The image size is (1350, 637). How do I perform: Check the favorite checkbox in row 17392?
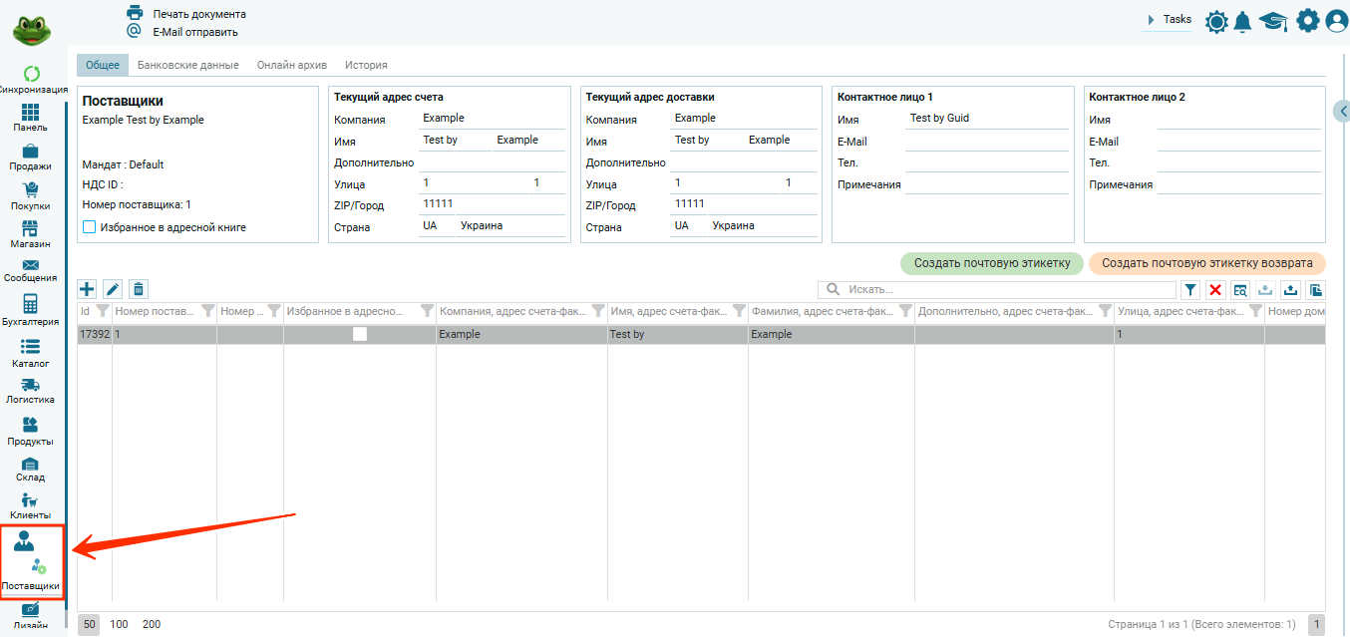[x=360, y=335]
